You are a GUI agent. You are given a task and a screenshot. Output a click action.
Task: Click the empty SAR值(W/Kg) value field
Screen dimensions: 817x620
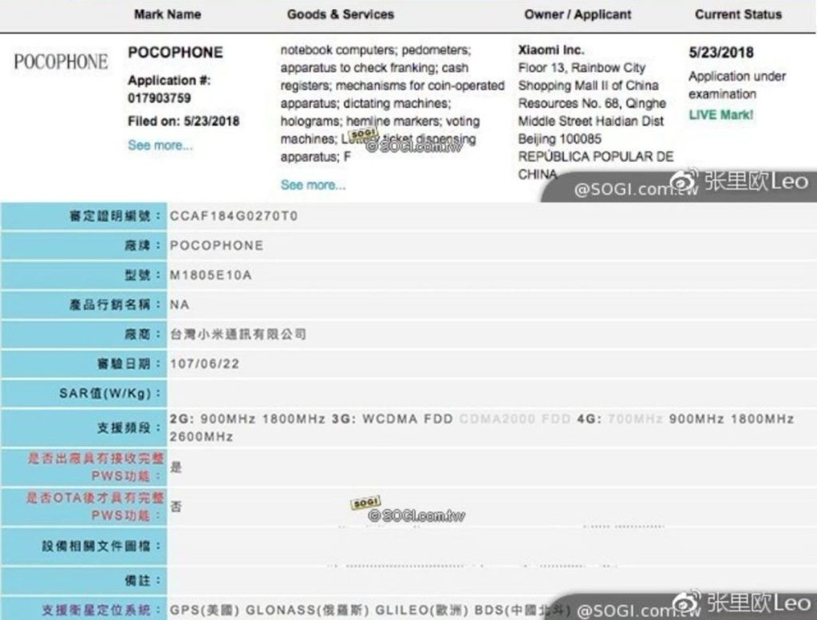pyautogui.click(x=479, y=393)
